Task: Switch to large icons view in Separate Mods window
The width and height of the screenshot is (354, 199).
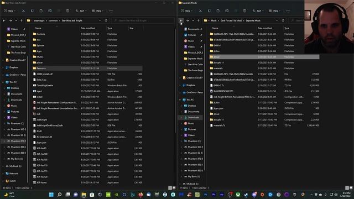Action: (x=351, y=188)
